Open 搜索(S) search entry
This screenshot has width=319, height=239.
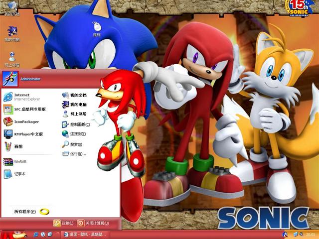(x=72, y=144)
